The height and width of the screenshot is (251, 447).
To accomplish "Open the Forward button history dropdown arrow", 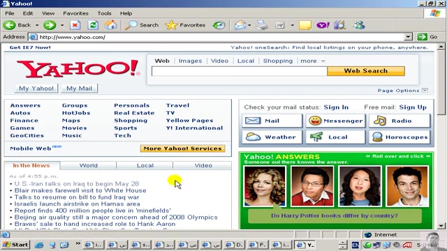I will 62,25.
